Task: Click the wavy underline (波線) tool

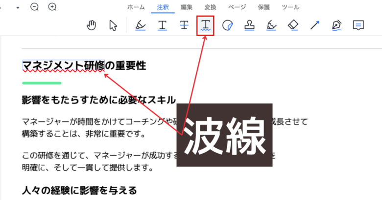Action: point(206,25)
